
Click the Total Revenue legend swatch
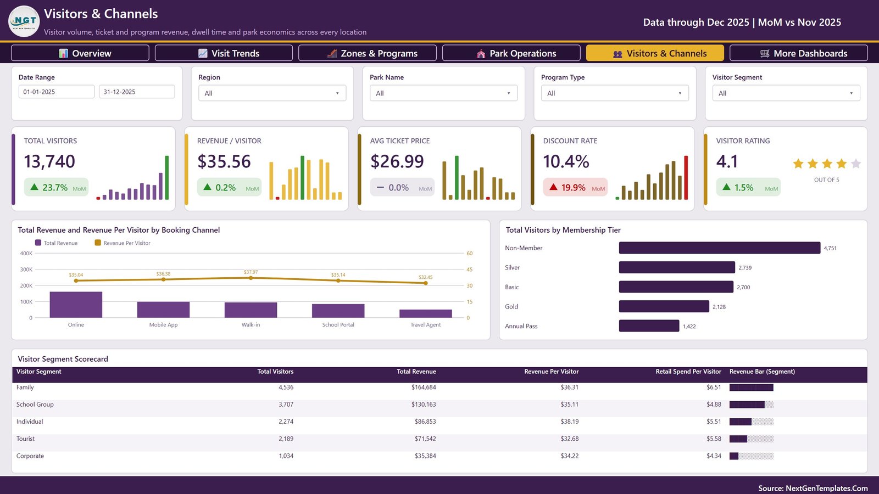point(38,243)
